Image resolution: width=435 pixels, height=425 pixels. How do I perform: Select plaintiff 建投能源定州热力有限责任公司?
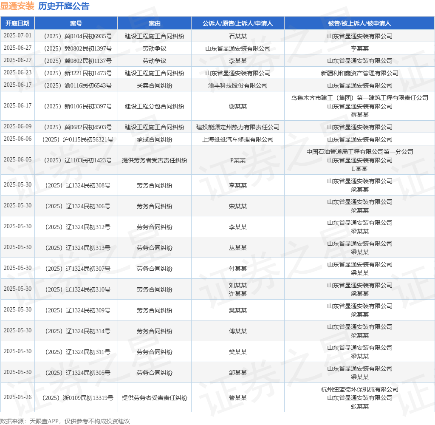tap(238, 127)
